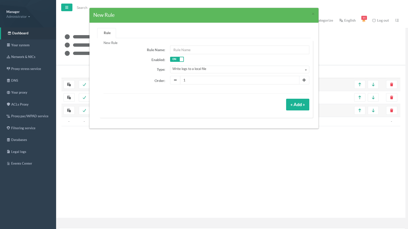Toggle the sidebar hamburger menu button
This screenshot has height=229, width=408.
click(67, 7)
